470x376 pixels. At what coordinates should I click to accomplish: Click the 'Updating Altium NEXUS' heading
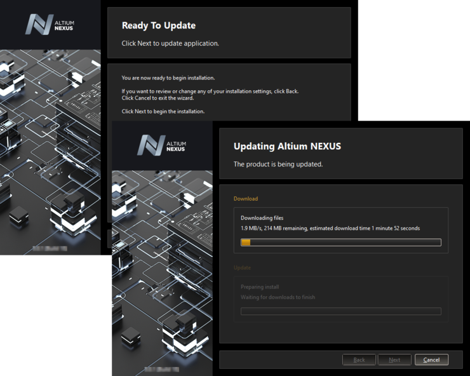(287, 146)
